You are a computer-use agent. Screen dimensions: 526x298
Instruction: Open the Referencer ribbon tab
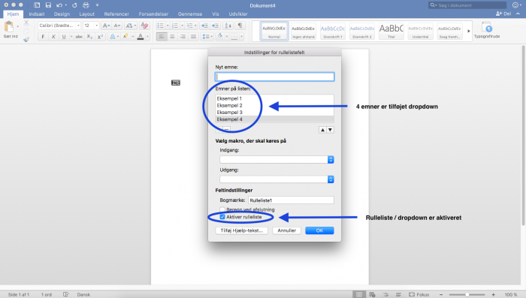[x=116, y=14]
